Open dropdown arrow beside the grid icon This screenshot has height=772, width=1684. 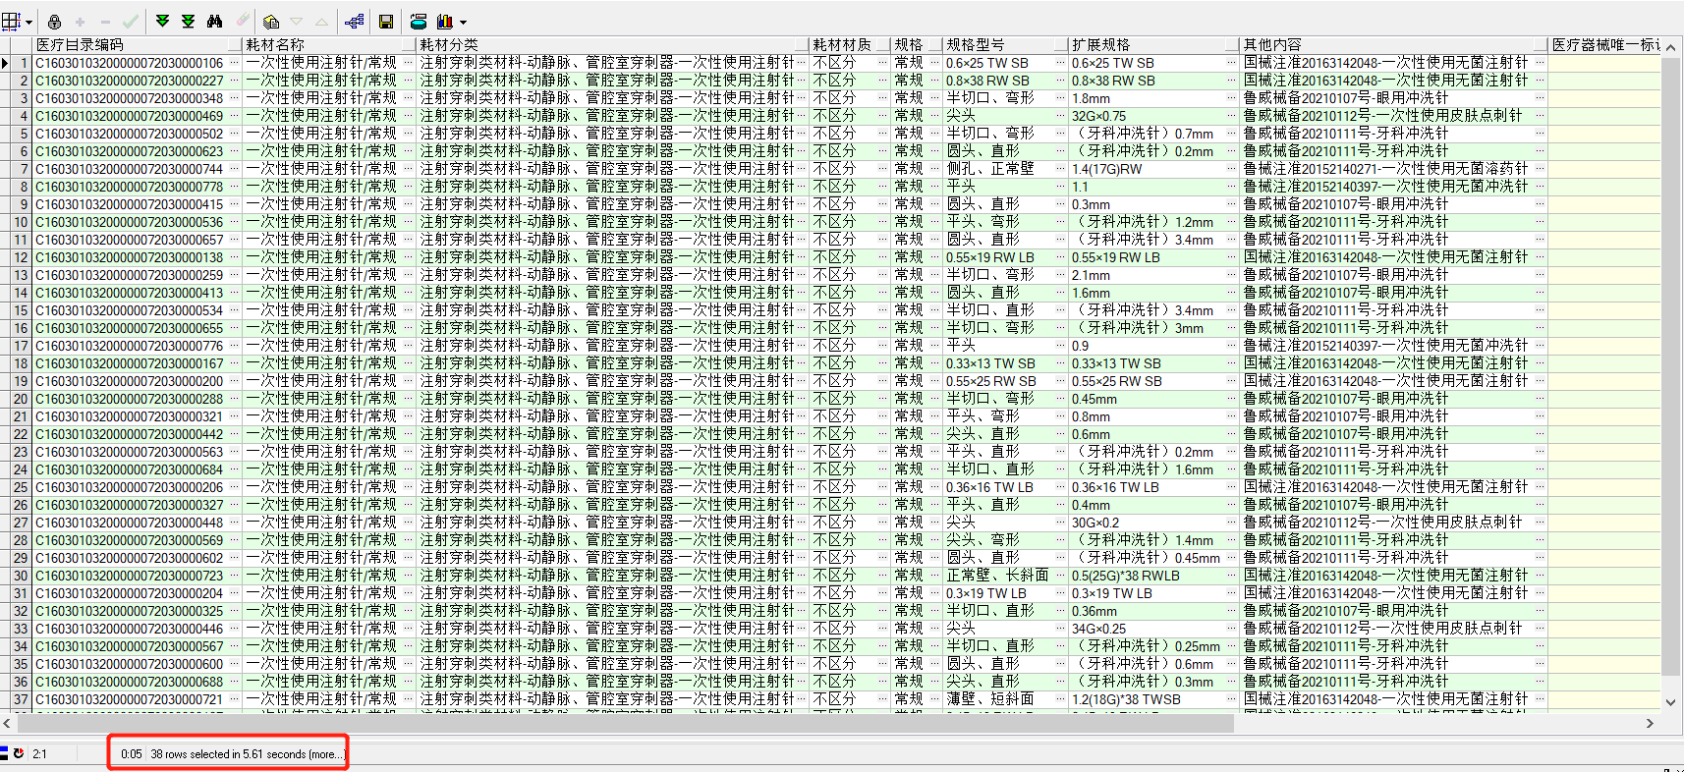[x=28, y=23]
